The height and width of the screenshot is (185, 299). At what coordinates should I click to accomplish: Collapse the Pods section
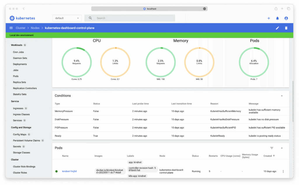282,148
